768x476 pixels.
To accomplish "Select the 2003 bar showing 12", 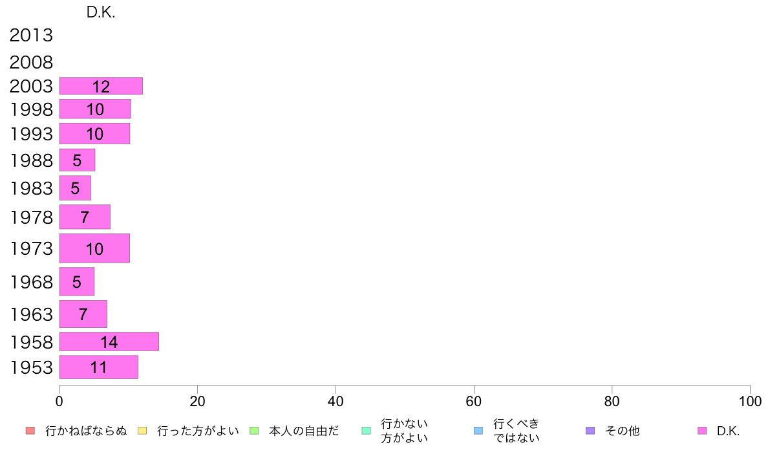I will click(101, 86).
